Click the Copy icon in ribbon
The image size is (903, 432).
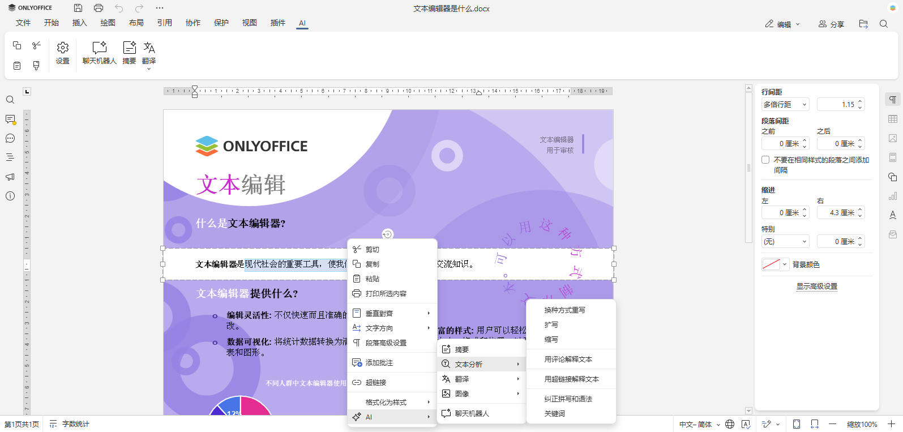pos(17,45)
